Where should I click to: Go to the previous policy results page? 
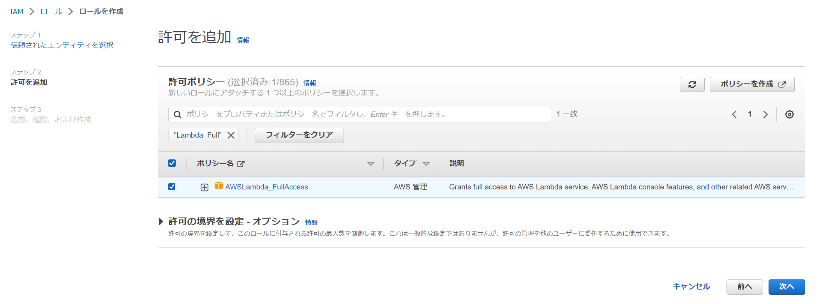(x=734, y=114)
